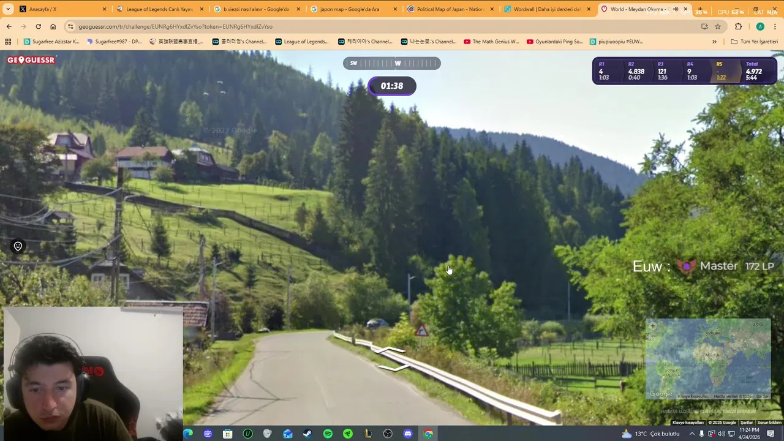The image size is (784, 441).
Task: Open the Chrome three-dot menu
Action: (775, 26)
